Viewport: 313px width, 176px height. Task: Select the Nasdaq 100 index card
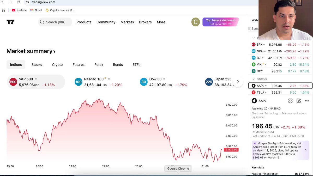101,82
